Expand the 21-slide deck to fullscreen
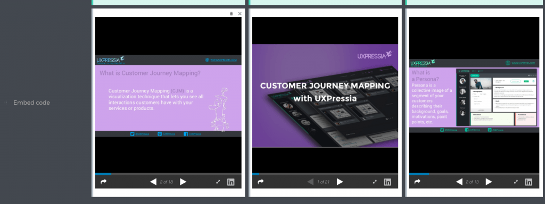 point(375,182)
